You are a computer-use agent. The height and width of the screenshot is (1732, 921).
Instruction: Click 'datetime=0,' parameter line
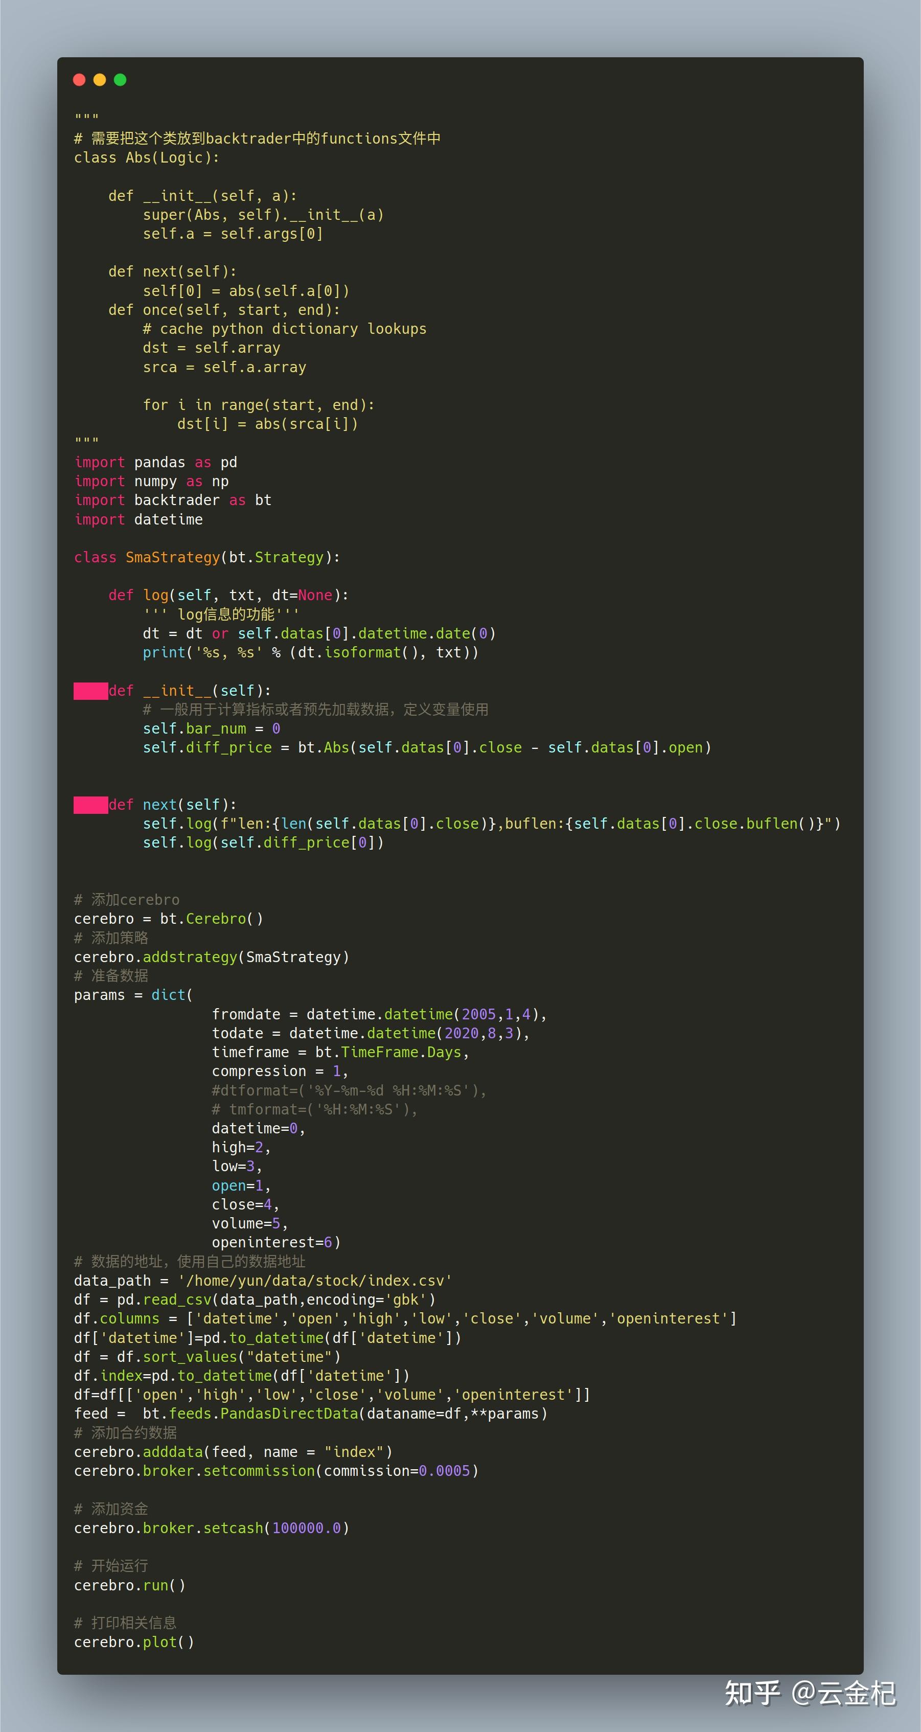pos(259,1128)
